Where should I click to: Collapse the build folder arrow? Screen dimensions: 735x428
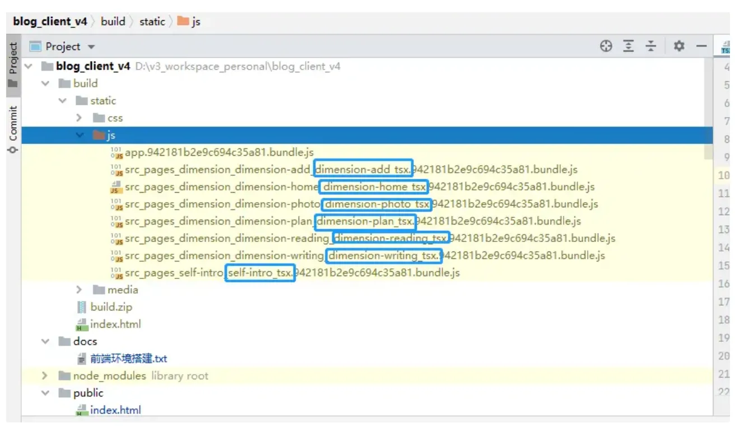[45, 83]
